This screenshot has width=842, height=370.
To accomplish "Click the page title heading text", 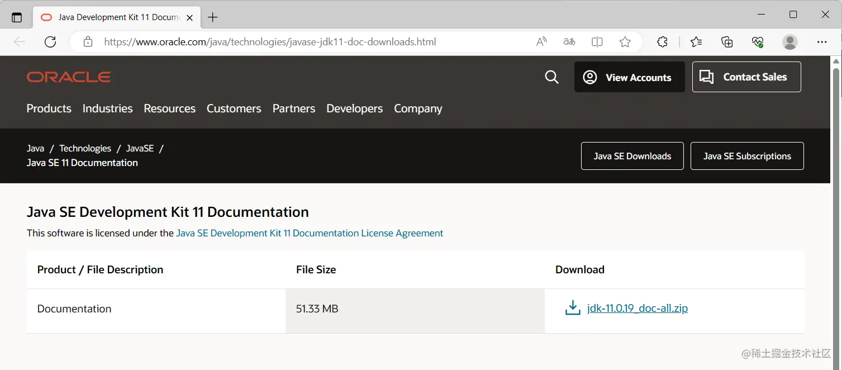I will 168,212.
